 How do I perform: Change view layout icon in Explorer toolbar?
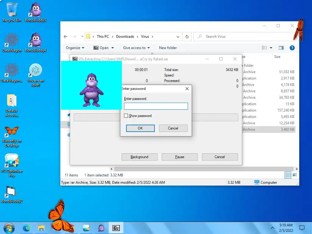264,48
